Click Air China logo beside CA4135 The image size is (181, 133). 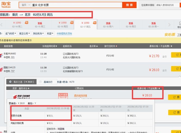1,70
